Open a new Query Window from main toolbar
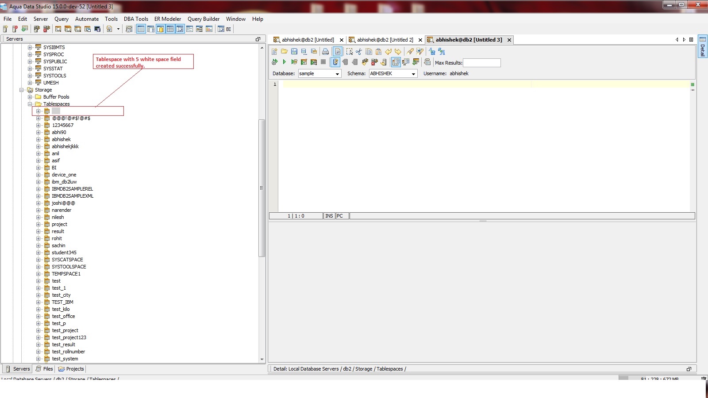708x398 pixels. (x=58, y=29)
